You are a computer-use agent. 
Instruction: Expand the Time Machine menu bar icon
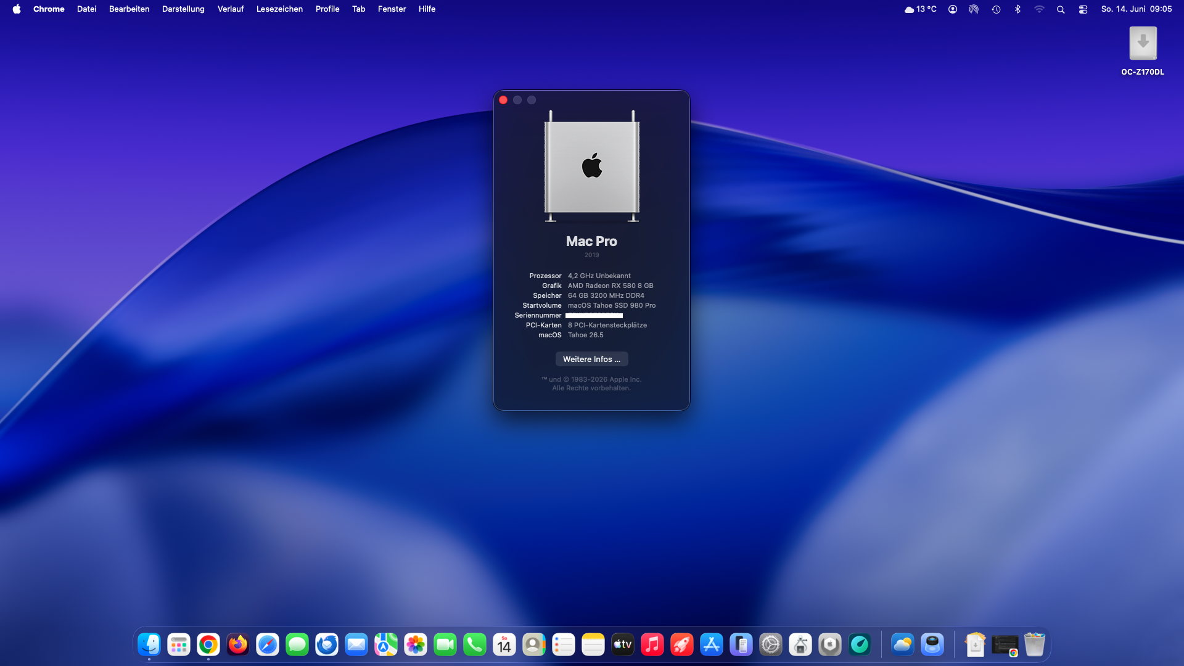[x=996, y=9]
